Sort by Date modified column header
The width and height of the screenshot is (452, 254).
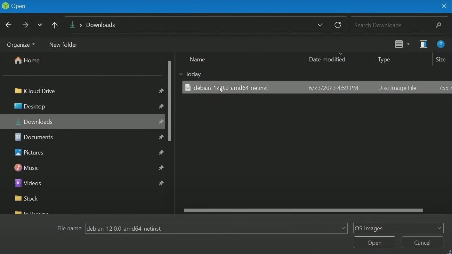click(x=327, y=60)
